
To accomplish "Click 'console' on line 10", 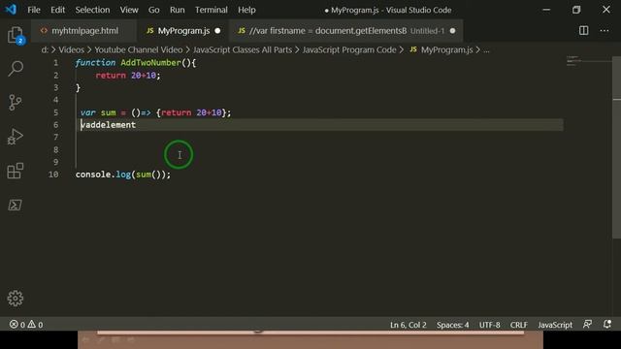I will (93, 174).
